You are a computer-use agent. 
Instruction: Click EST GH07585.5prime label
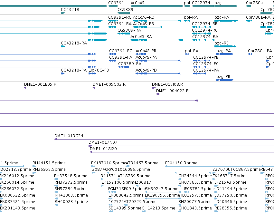point(195,182)
